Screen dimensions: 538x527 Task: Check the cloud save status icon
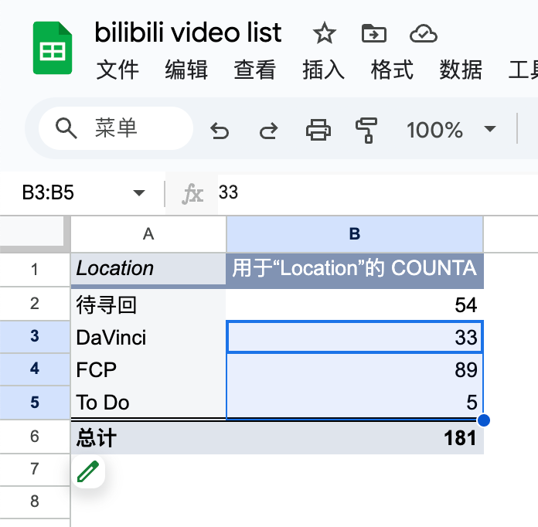423,33
